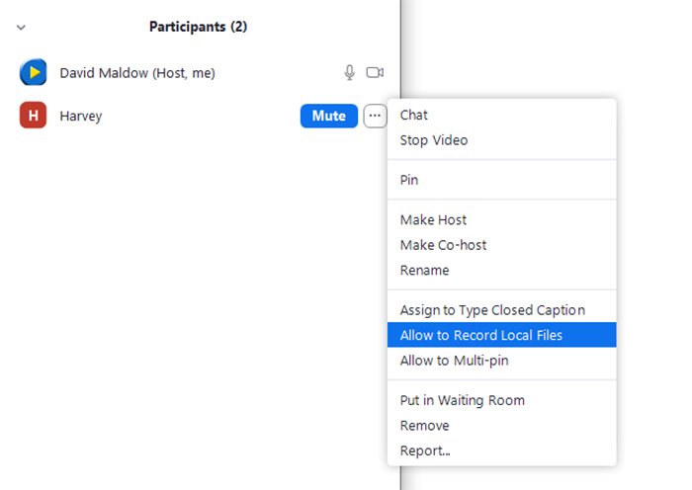Click Harvey's red H avatar
Screen dimensions: 692x490
pos(34,116)
